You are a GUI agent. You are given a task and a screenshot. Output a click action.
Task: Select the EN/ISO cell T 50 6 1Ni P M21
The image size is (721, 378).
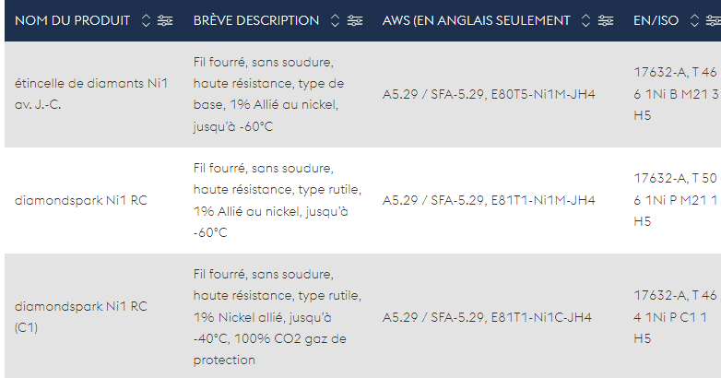(676, 199)
